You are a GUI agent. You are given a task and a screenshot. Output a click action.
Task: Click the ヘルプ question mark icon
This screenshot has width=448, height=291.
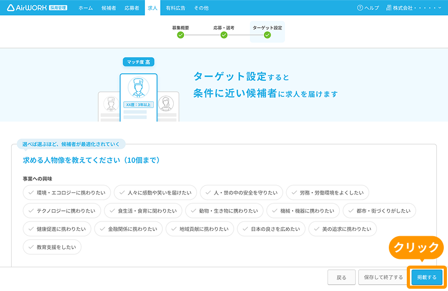pyautogui.click(x=360, y=8)
